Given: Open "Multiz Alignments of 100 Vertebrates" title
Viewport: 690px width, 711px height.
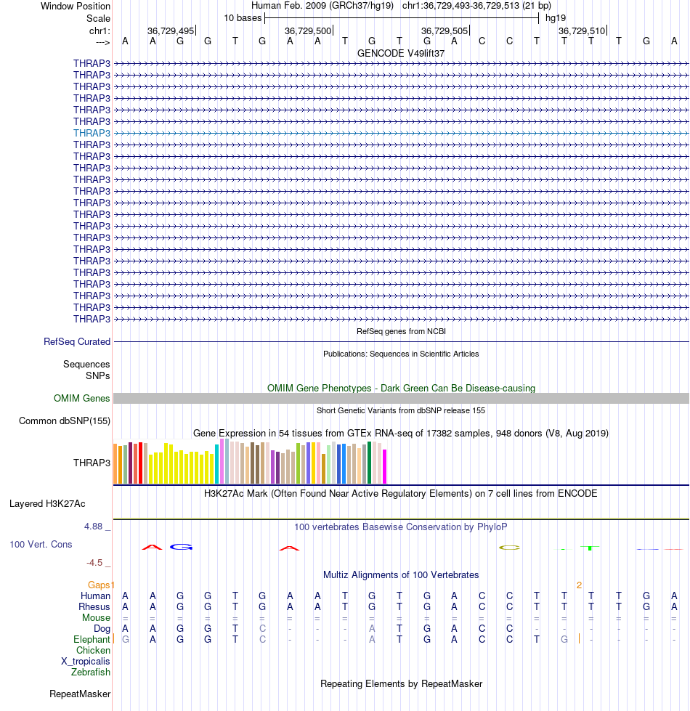Looking at the screenshot, I should (x=401, y=575).
